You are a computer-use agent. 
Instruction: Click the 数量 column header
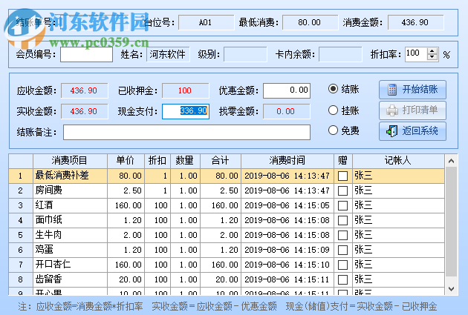coord(185,161)
